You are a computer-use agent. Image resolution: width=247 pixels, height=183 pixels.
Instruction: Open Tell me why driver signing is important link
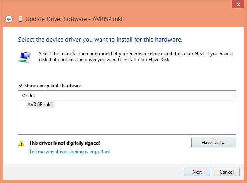pyautogui.click(x=70, y=152)
